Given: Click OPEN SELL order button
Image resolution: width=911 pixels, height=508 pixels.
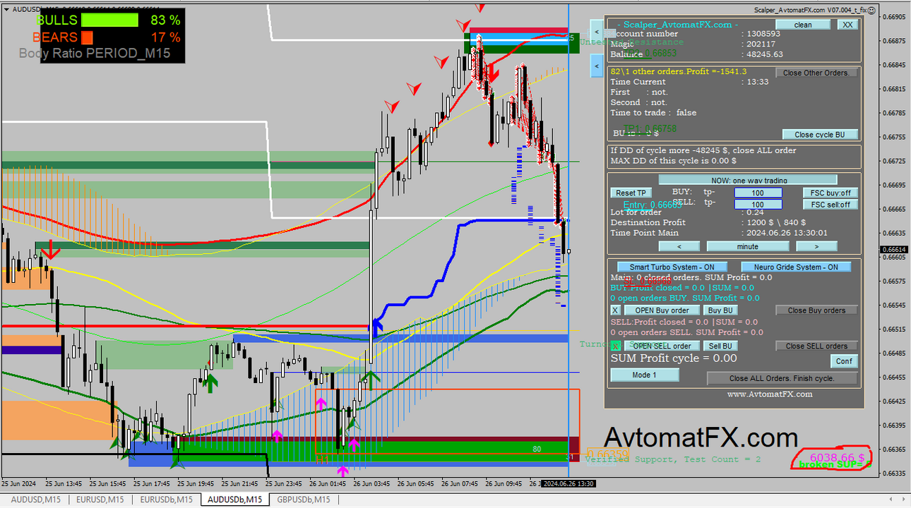Looking at the screenshot, I should coord(662,346).
